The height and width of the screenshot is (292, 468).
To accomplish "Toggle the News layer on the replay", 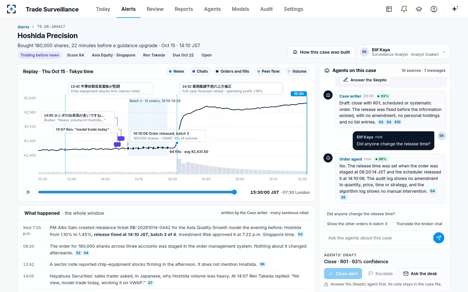I will pos(176,71).
